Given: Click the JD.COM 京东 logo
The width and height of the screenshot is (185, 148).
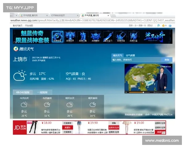Looking at the screenshot, I should 20,127.
